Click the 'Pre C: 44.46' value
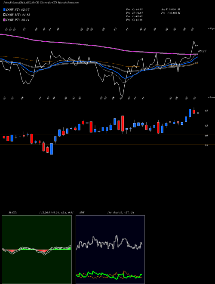Image resolution: width=215 pixels, height=284 pixels. pyautogui.click(x=134, y=20)
